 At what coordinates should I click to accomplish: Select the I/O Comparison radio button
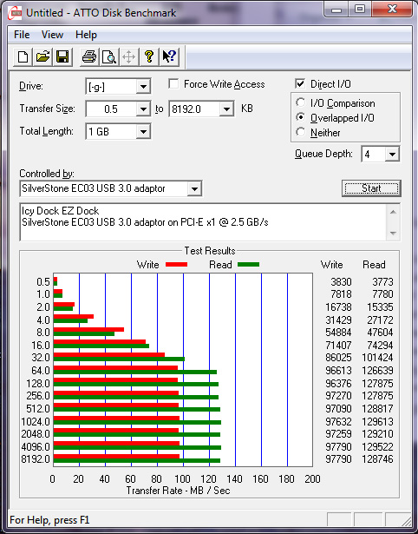coord(301,102)
